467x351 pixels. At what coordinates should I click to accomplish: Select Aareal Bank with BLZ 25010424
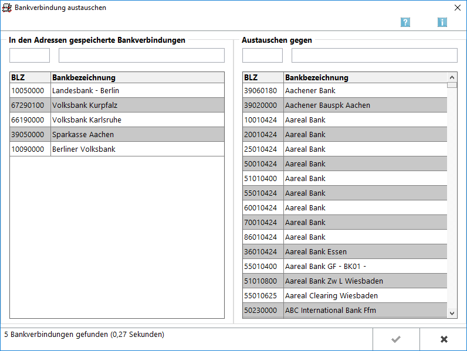pyautogui.click(x=345, y=149)
